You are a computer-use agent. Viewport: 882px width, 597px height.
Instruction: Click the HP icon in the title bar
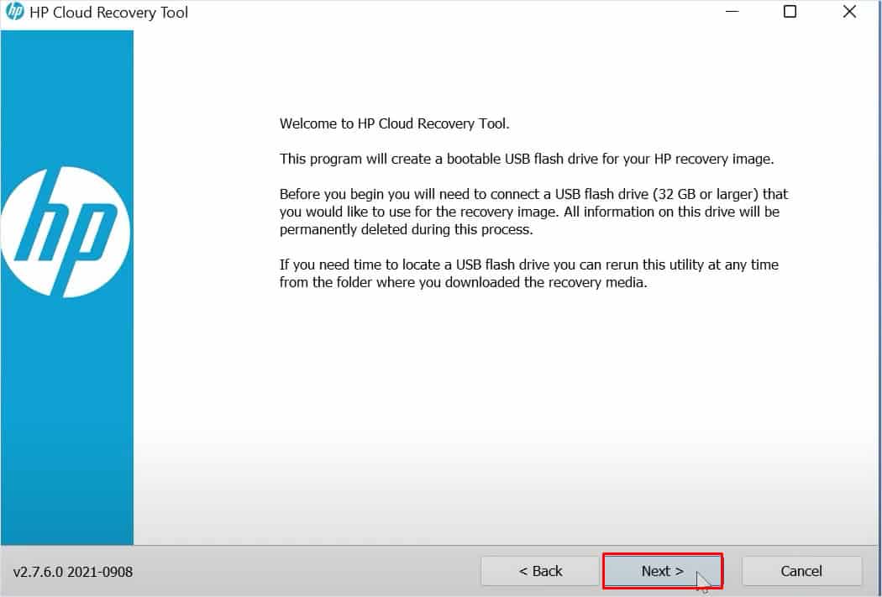[14, 12]
